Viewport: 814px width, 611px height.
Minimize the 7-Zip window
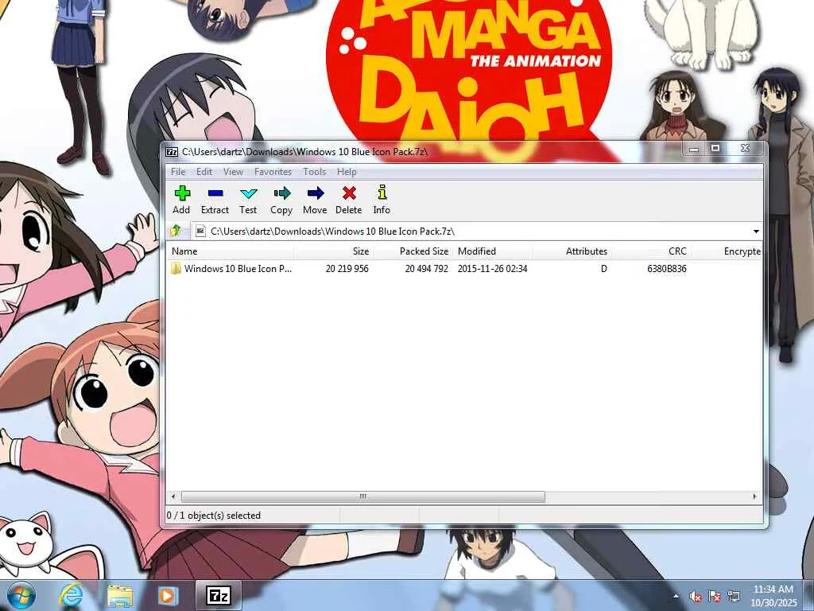click(693, 149)
